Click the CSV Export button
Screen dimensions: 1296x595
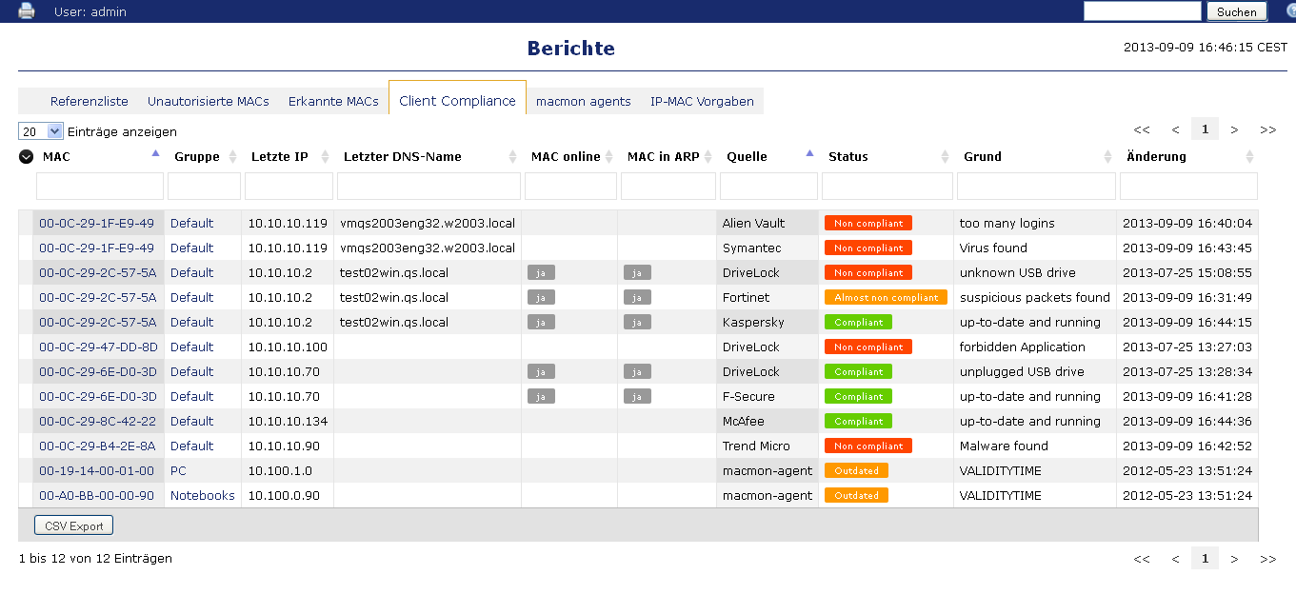click(73, 526)
